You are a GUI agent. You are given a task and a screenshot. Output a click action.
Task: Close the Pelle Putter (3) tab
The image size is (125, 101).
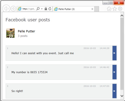click(92, 9)
